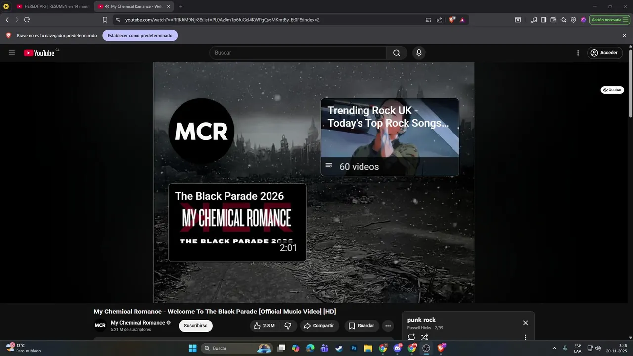The image size is (633, 356).
Task: Open the browser profile avatar icon
Action: pyautogui.click(x=583, y=20)
